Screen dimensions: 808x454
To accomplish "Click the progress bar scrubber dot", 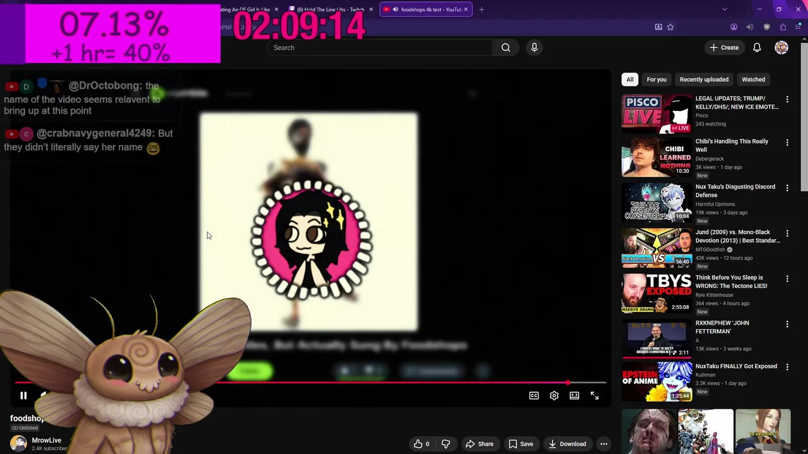I will click(568, 383).
